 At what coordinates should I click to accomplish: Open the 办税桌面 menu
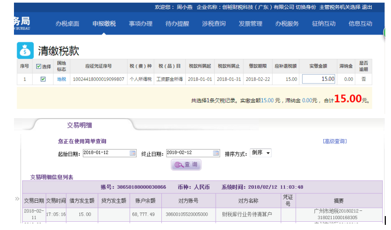click(x=67, y=24)
